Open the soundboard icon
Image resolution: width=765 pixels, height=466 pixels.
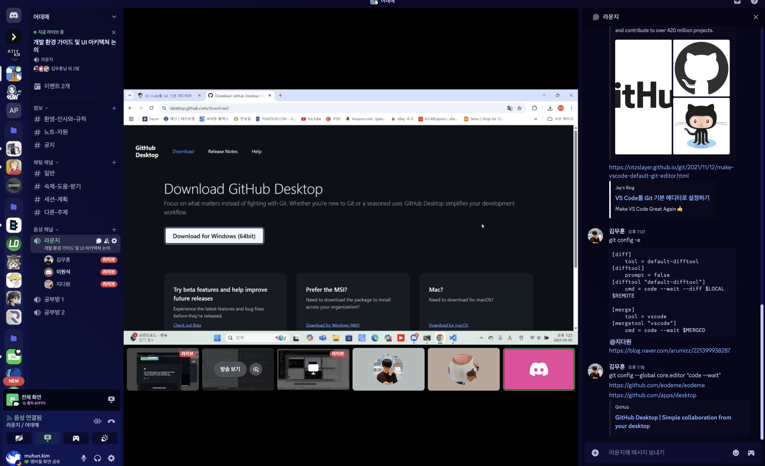(x=105, y=438)
